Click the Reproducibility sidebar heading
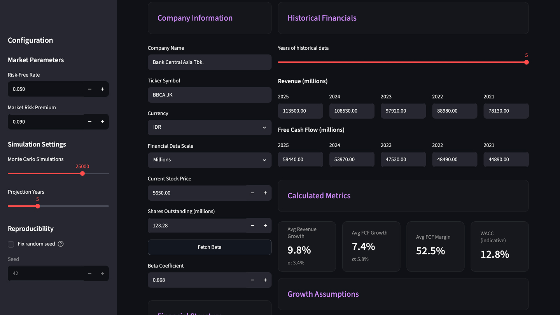This screenshot has height=315, width=560. (31, 229)
